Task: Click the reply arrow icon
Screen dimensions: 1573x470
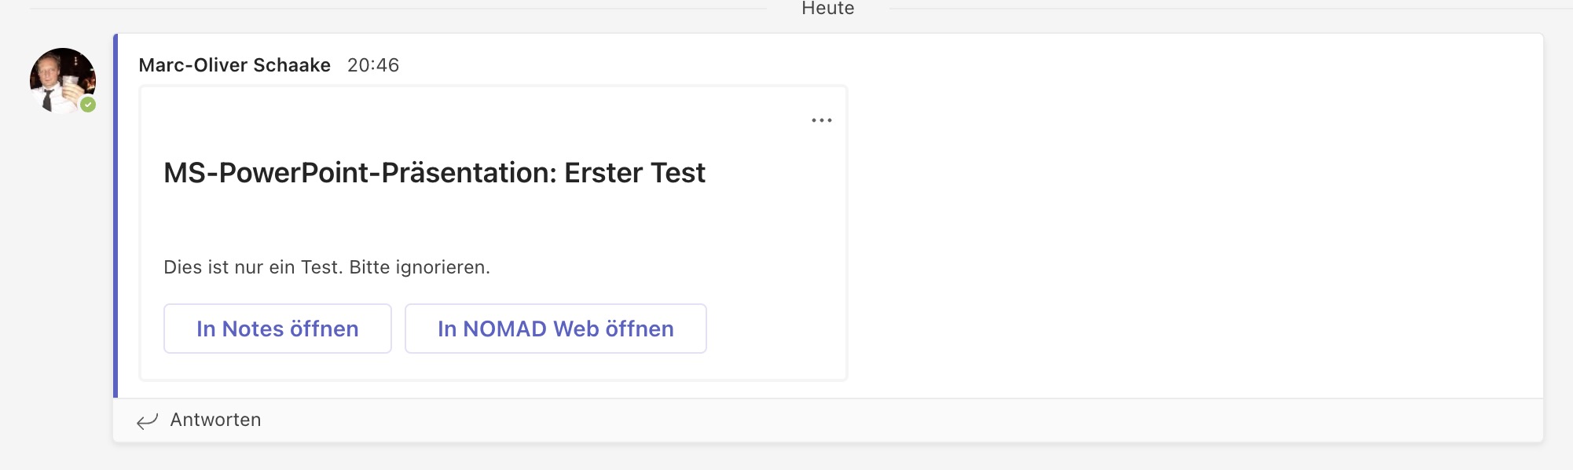Action: tap(147, 421)
